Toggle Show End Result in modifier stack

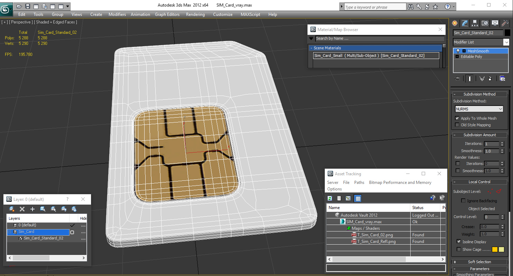coord(470,79)
